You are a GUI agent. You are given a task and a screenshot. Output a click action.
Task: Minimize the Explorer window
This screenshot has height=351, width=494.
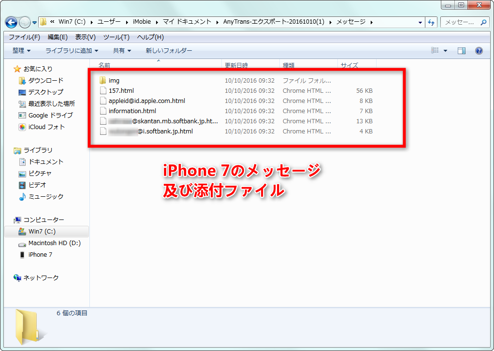(448, 5)
